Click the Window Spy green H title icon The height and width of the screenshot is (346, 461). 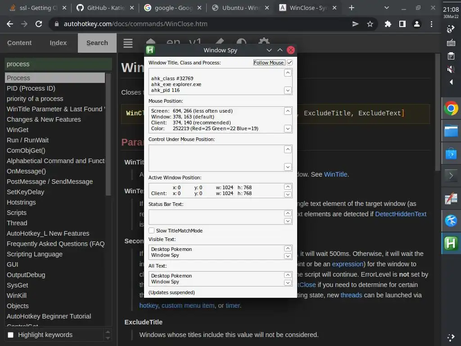click(150, 50)
